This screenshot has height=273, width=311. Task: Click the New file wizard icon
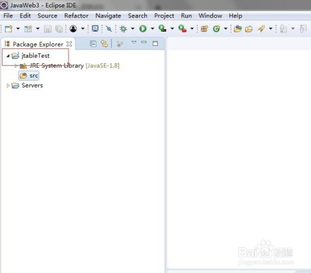9,29
